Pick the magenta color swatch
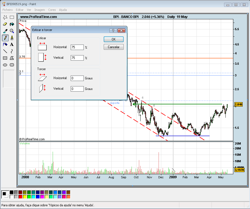Viewport: 250px width, 209px height. pyautogui.click(x=42, y=196)
